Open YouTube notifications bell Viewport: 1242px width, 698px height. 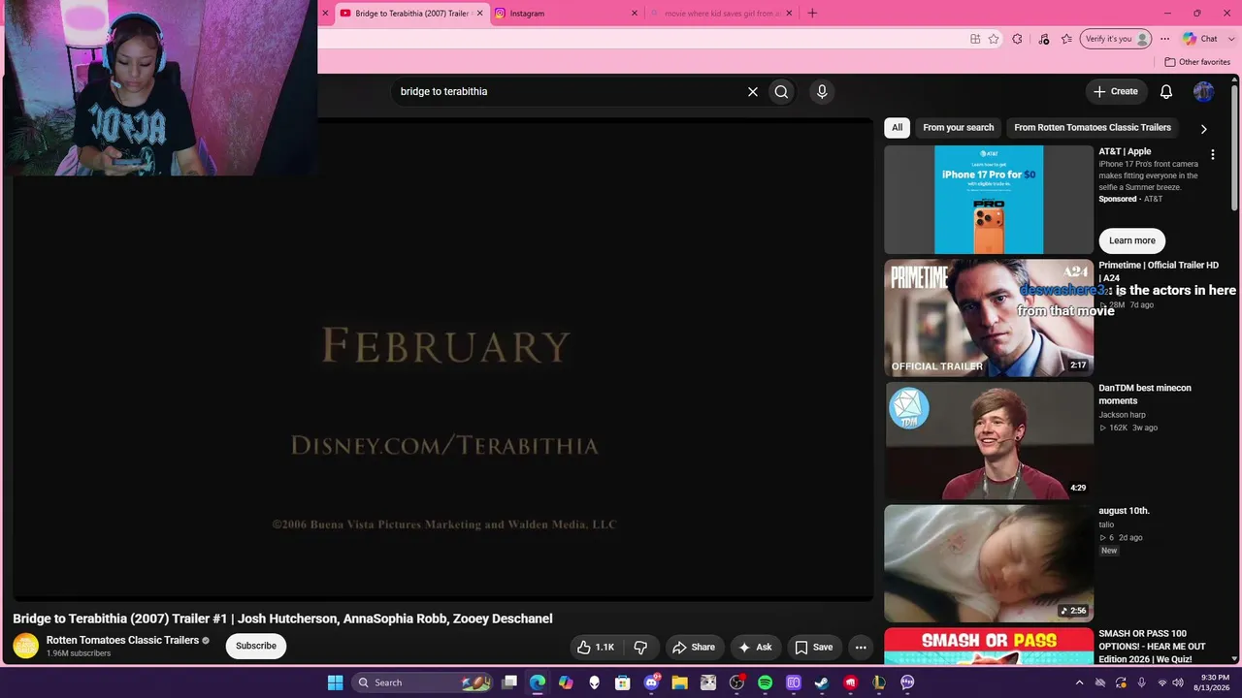point(1166,91)
